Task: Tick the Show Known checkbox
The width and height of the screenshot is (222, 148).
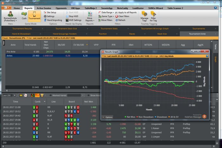Action: (88, 95)
